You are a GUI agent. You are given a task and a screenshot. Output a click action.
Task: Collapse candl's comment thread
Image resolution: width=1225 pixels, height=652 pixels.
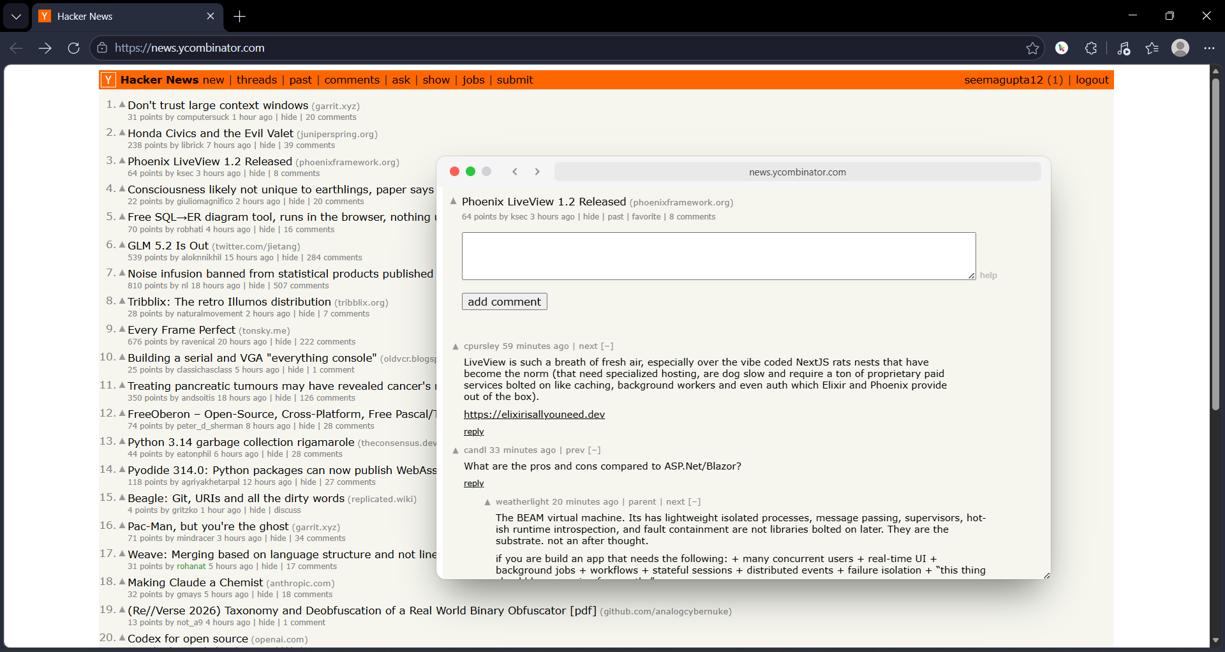(x=594, y=450)
